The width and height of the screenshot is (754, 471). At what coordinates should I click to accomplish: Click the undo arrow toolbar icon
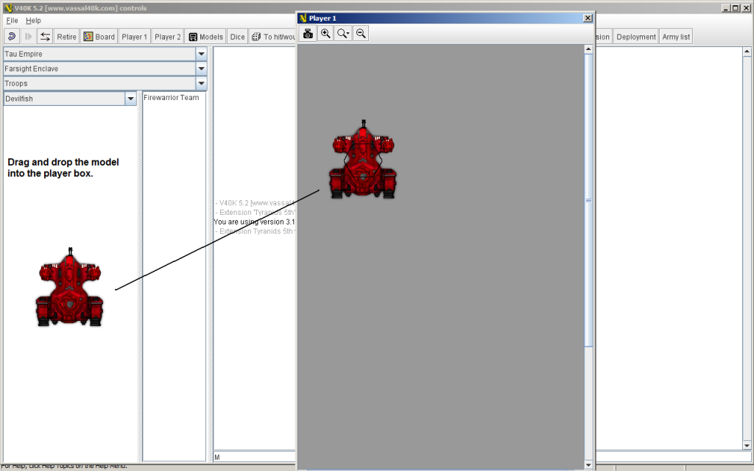pos(12,37)
